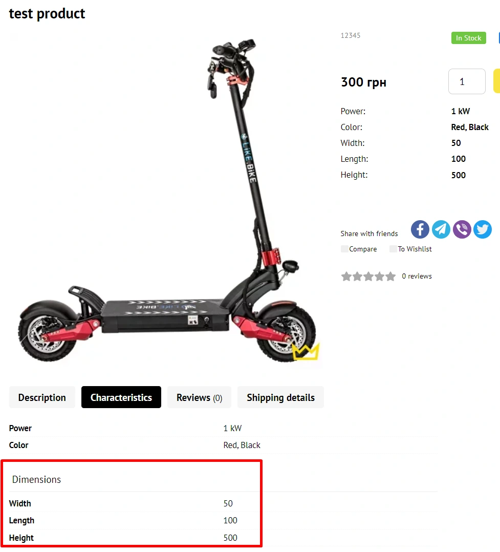Open the Shipping details tab
Image resolution: width=500 pixels, height=552 pixels.
[x=280, y=397]
